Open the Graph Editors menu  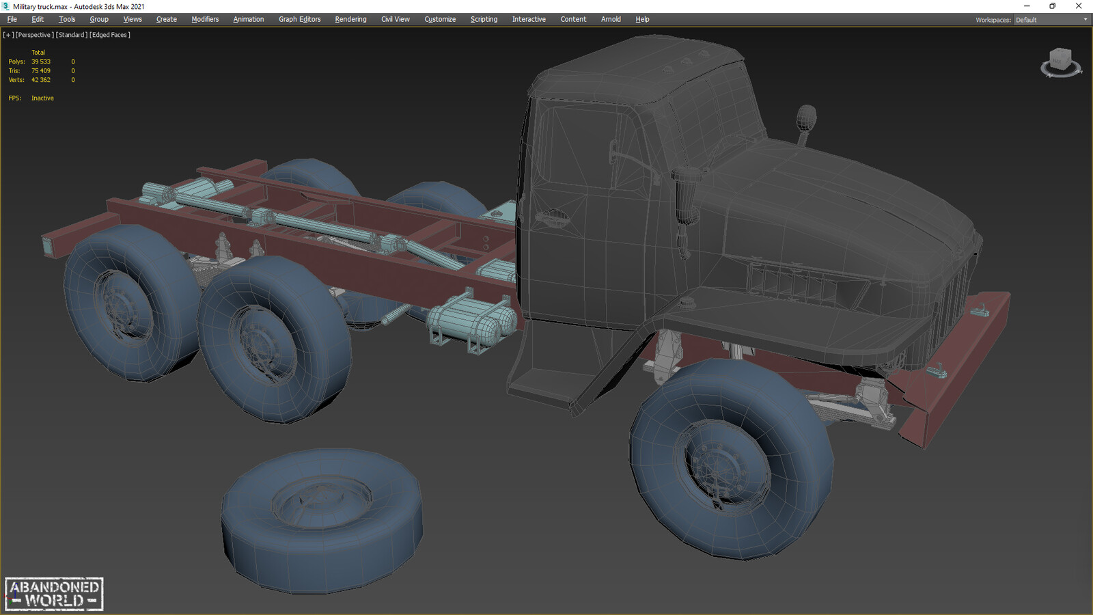(x=299, y=19)
